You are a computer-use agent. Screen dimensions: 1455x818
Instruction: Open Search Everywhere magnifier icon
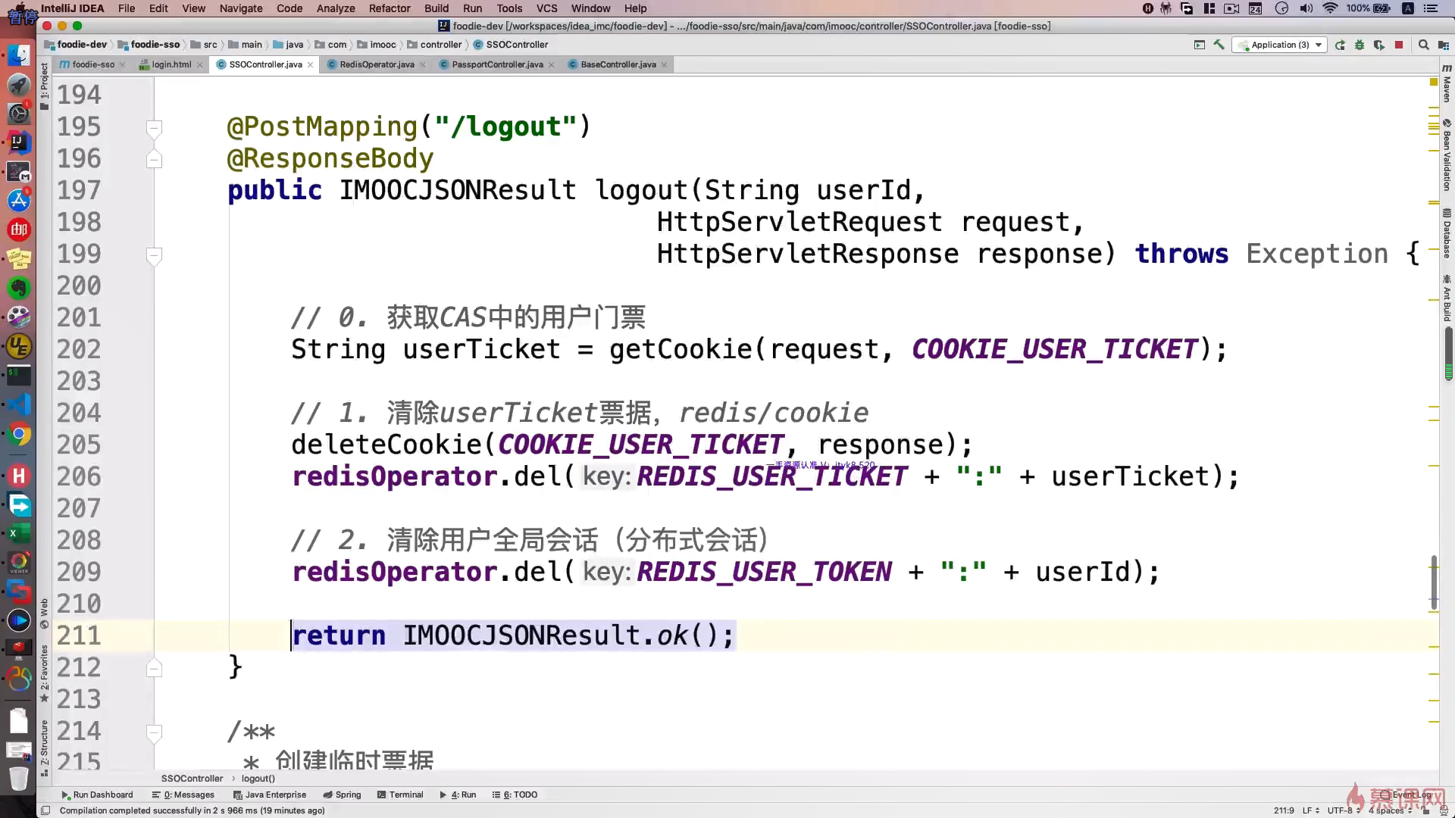pos(1423,45)
